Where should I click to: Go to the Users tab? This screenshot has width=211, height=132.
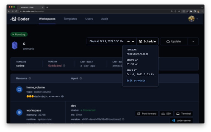pyautogui.click(x=89, y=19)
